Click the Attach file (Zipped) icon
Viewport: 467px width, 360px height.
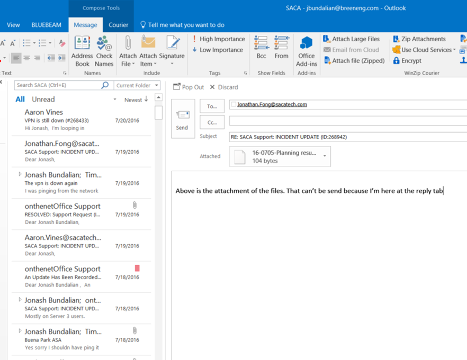click(328, 61)
